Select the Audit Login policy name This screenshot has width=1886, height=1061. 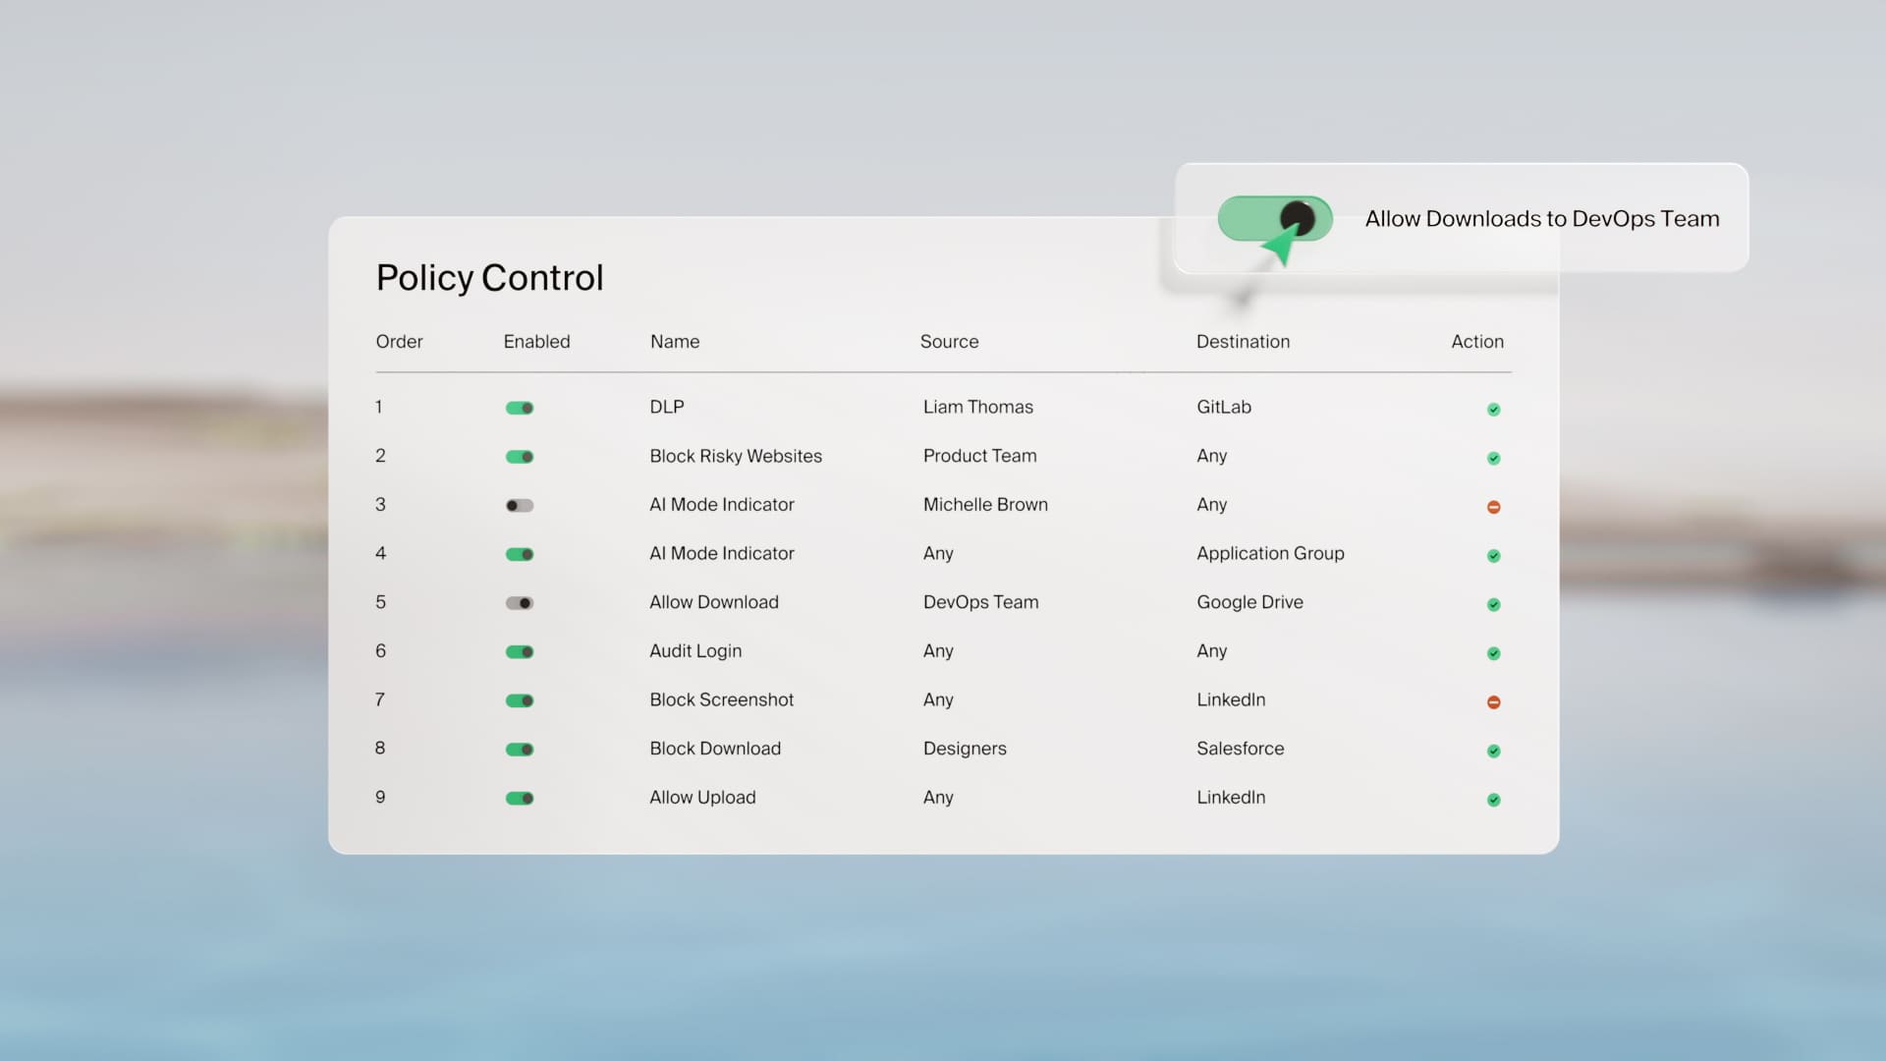click(695, 651)
